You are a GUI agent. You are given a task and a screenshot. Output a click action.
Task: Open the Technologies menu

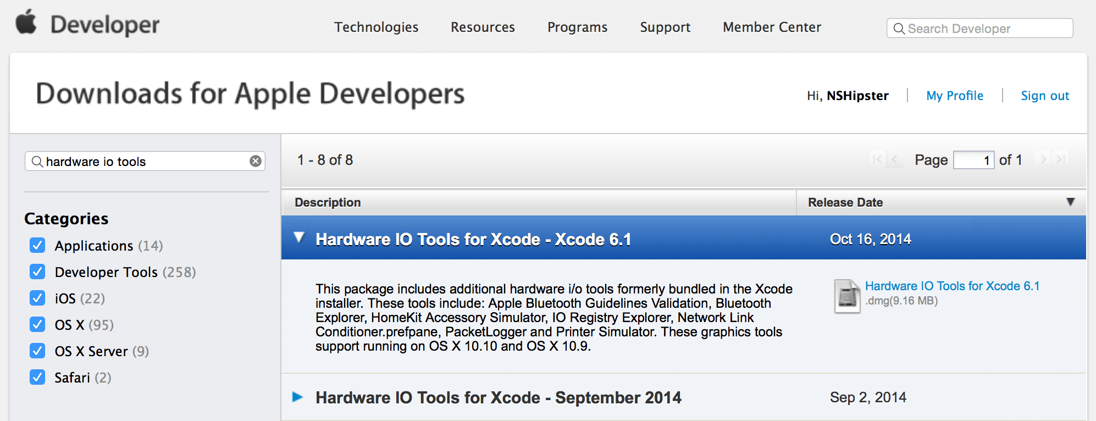coord(377,27)
